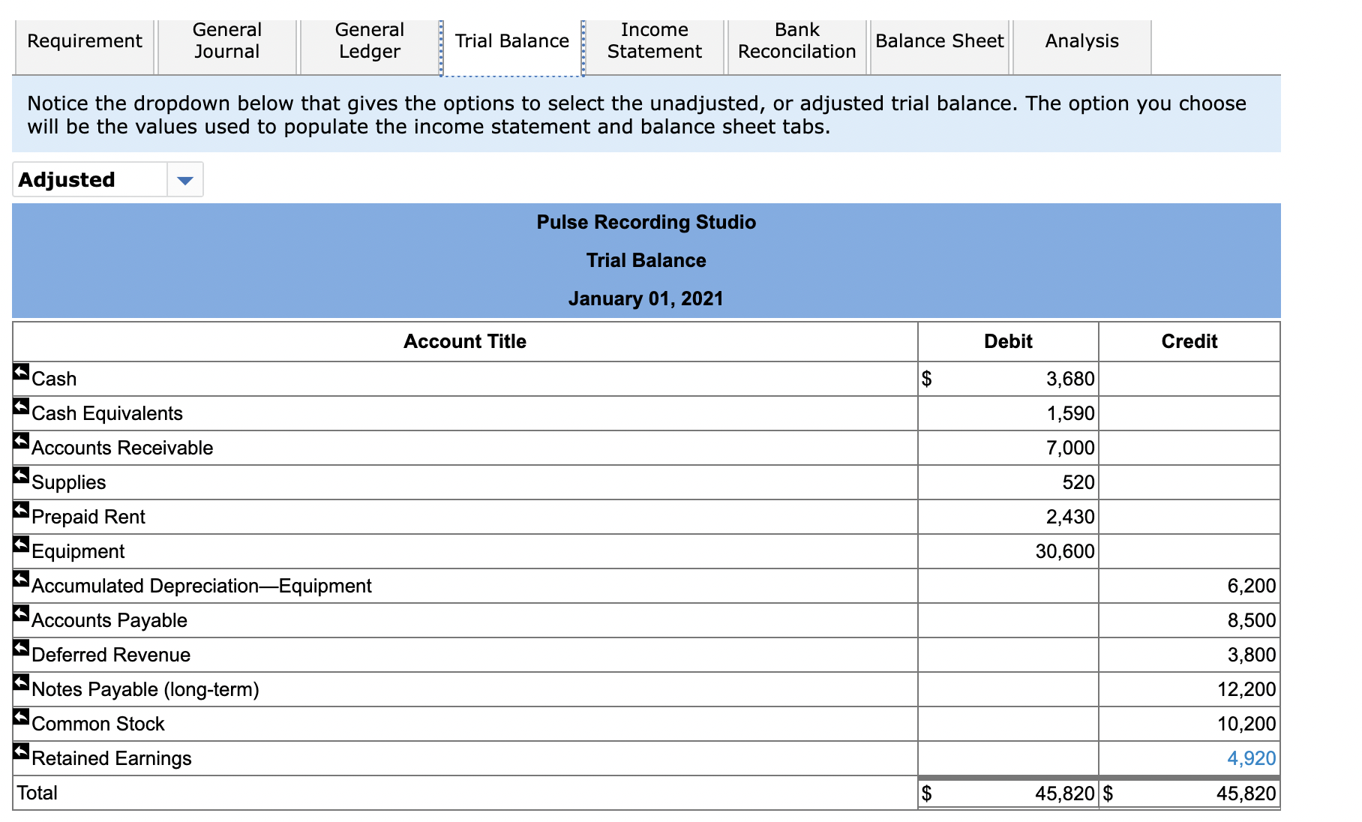The width and height of the screenshot is (1362, 822).
Task: Click the Pulse Recording Studio heading
Action: click(x=646, y=222)
